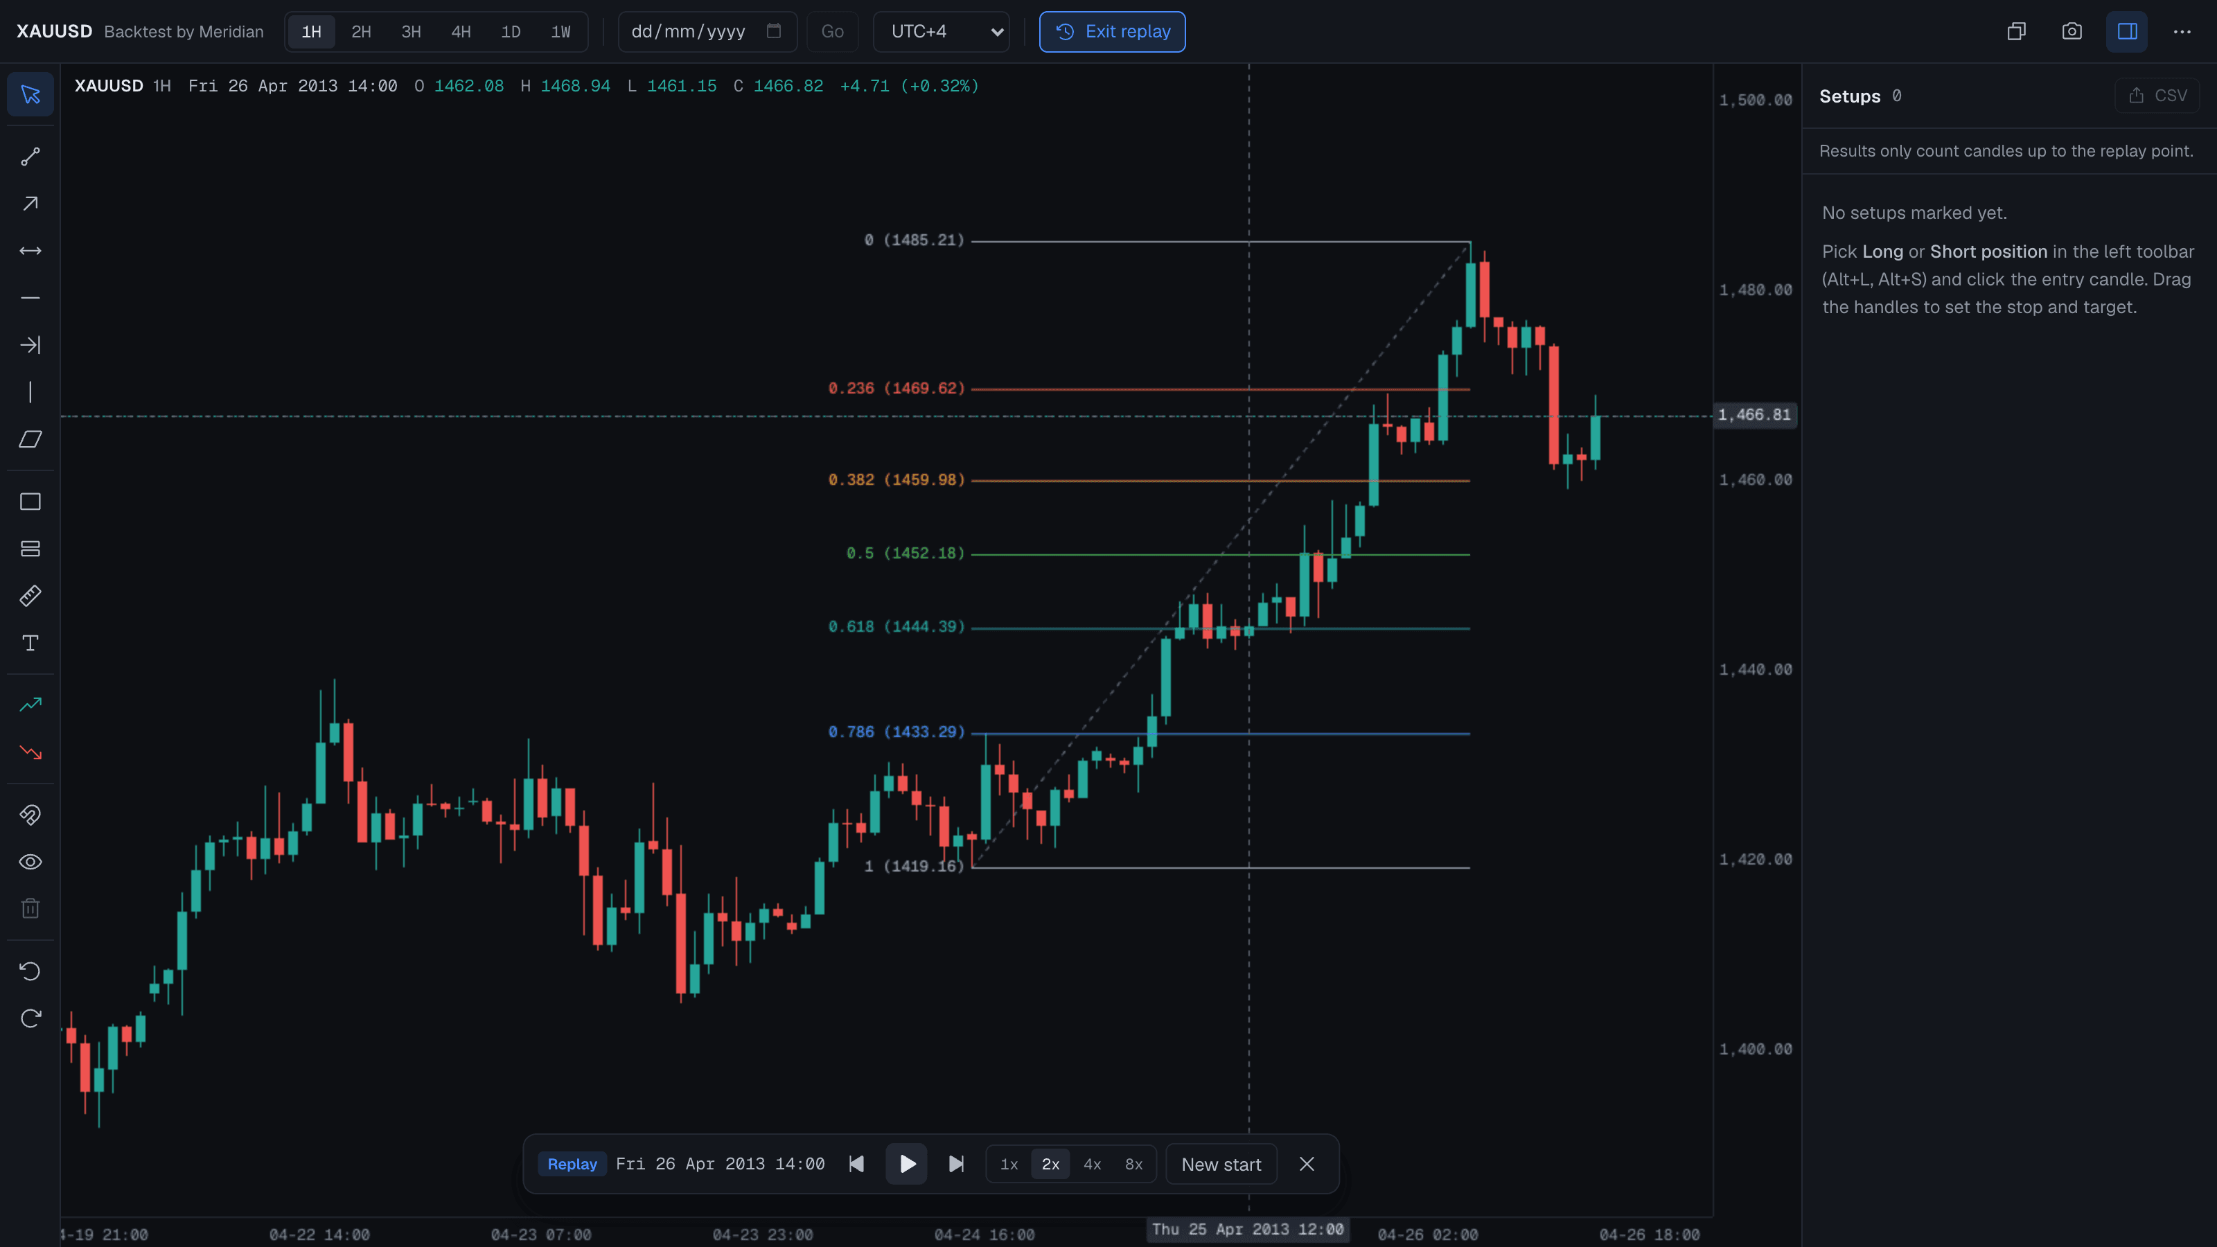
Task: Pick the red Short position tool
Action: coord(30,752)
